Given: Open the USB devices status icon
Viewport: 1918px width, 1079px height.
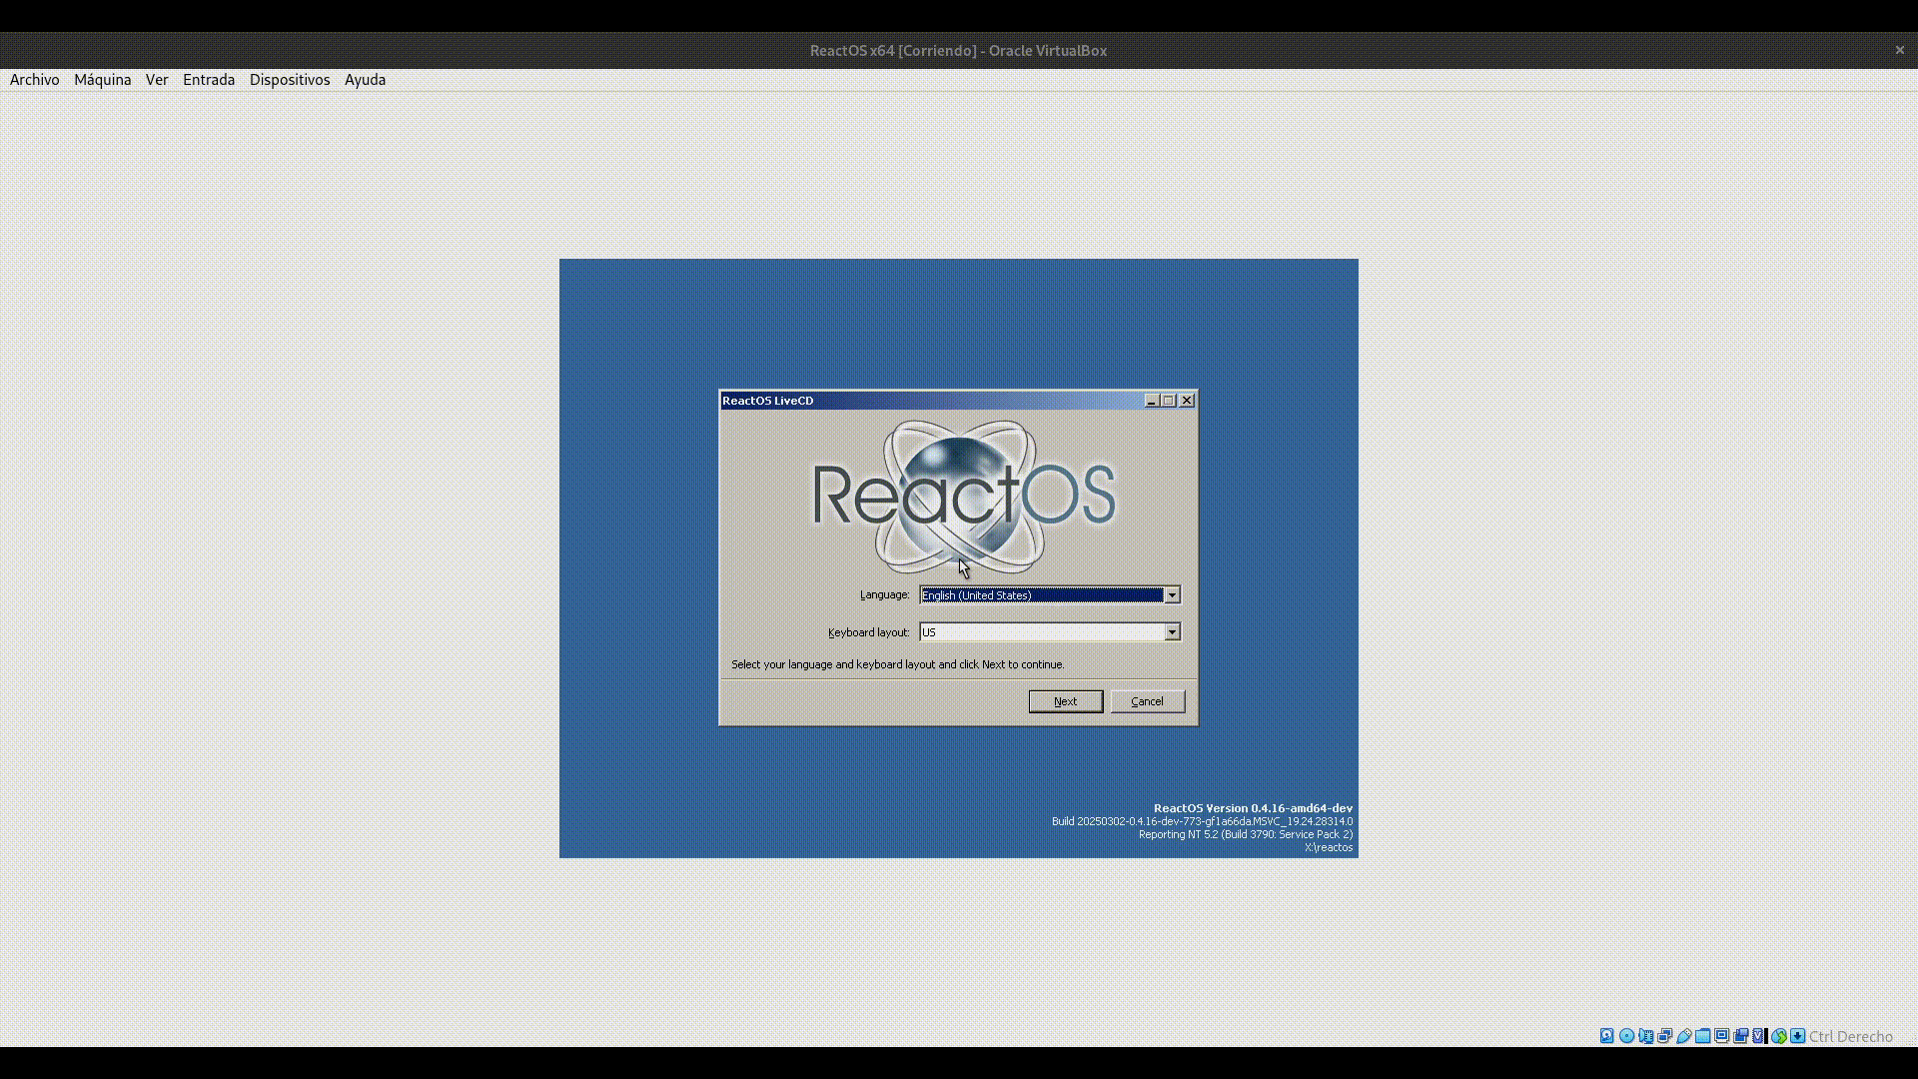Looking at the screenshot, I should coord(1684,1036).
